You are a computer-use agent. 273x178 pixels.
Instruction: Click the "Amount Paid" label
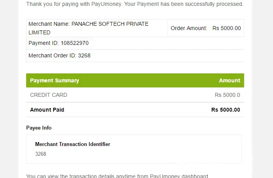tap(47, 110)
